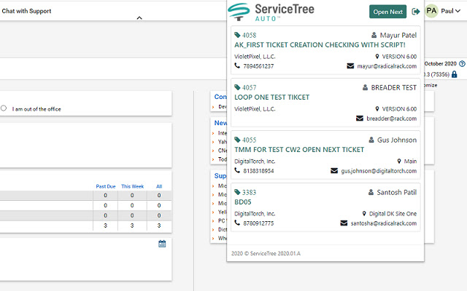The width and height of the screenshot is (467, 291).
Task: Click envelope icon for breadder@rack.com
Action: 360,118
